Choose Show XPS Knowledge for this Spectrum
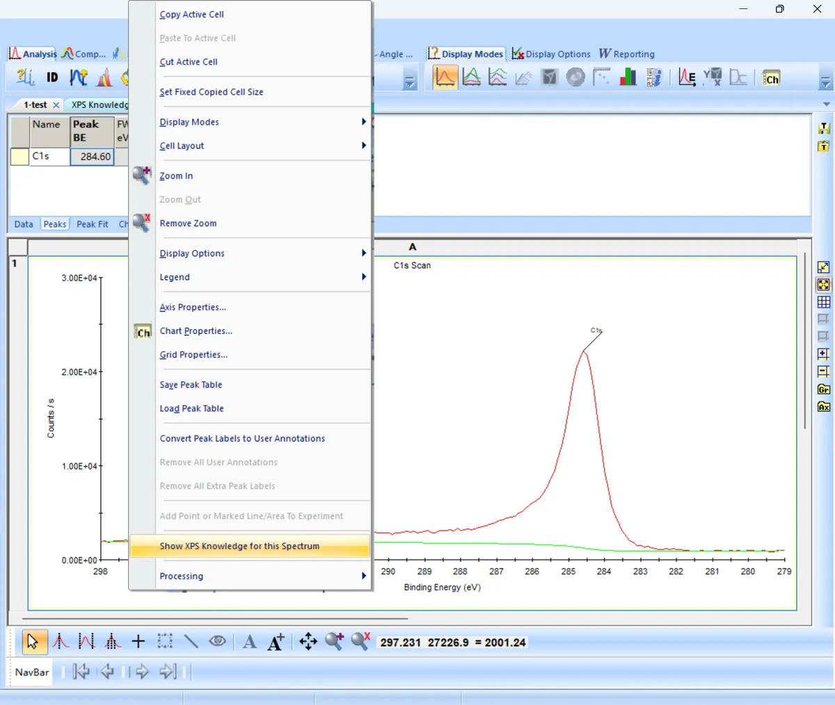Image resolution: width=835 pixels, height=705 pixels. click(x=239, y=546)
